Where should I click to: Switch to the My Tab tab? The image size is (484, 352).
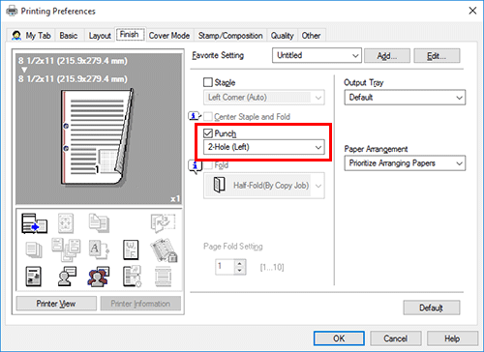click(31, 36)
